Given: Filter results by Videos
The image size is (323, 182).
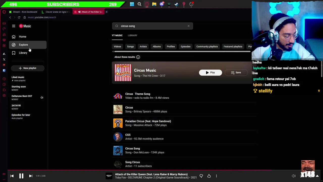Looking at the screenshot, I should point(117,47).
